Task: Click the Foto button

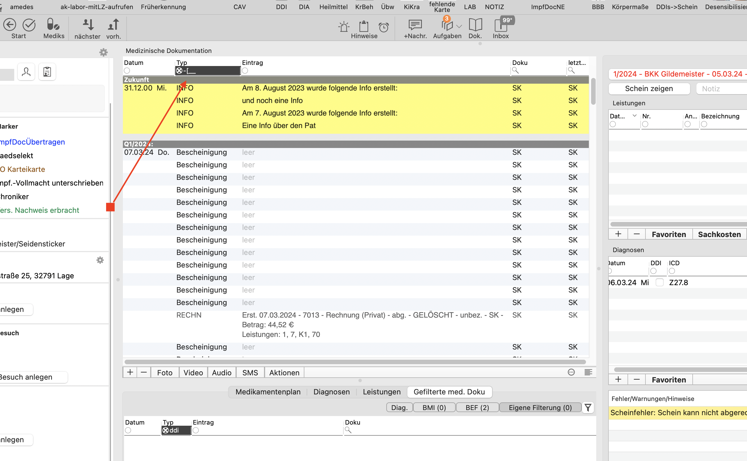Action: click(x=165, y=372)
